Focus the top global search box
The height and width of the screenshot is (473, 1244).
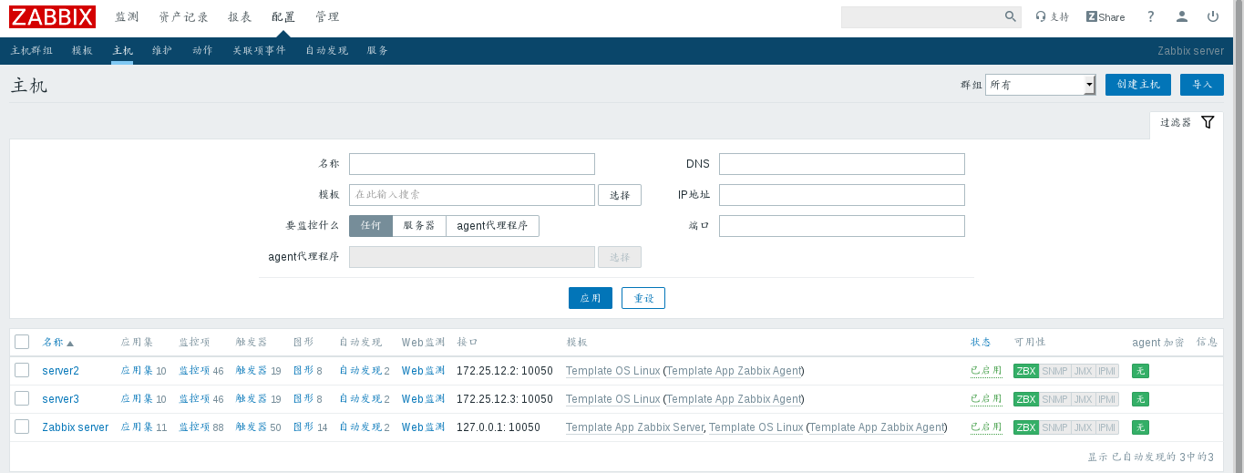pyautogui.click(x=921, y=16)
